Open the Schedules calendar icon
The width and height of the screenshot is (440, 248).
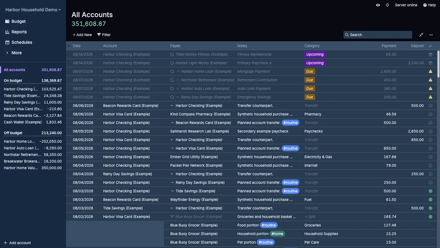click(7, 42)
